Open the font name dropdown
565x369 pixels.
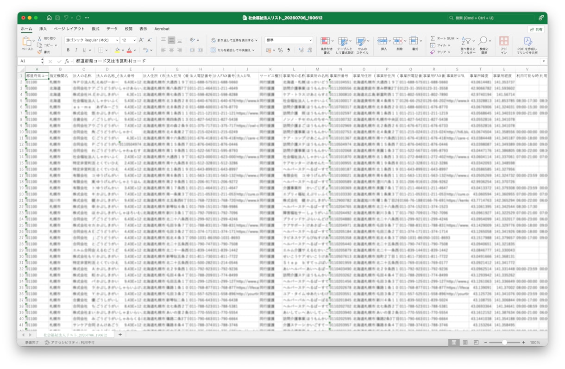click(x=116, y=40)
